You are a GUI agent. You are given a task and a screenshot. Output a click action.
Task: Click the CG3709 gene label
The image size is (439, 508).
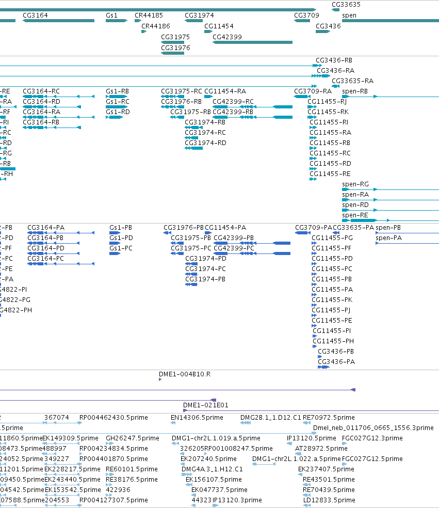[306, 15]
